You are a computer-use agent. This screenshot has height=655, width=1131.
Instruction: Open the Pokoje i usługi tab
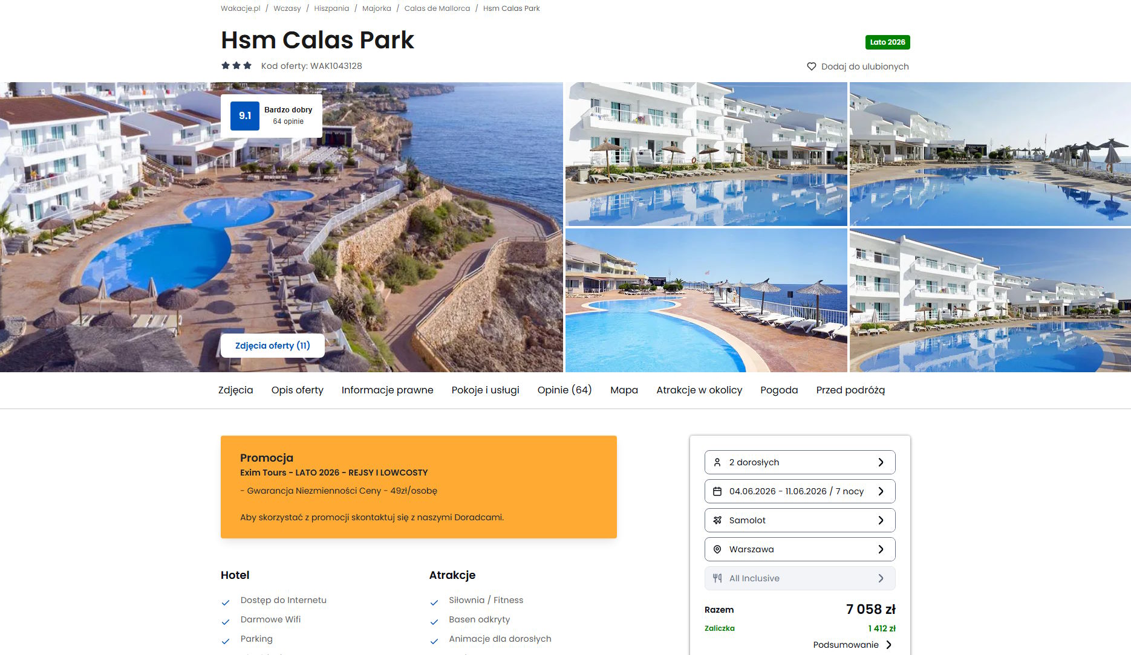(485, 390)
